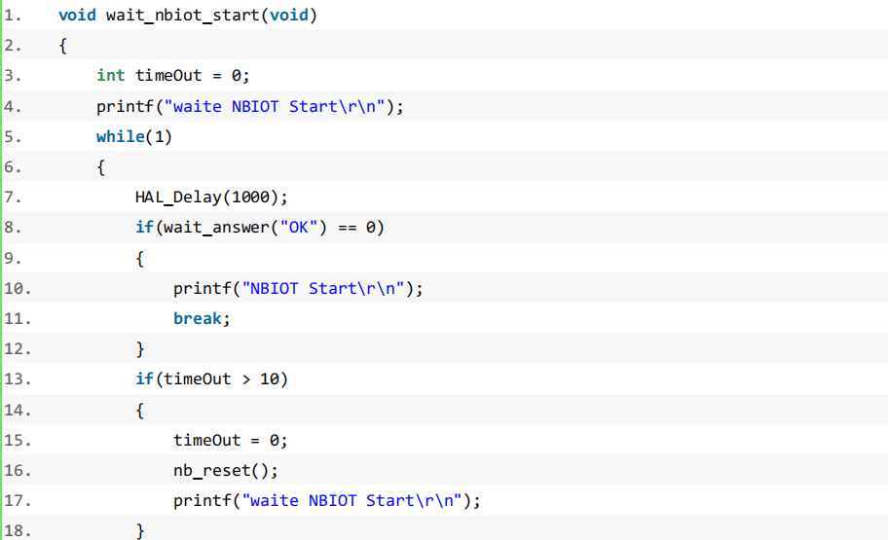Click the opening brace on line 6
The height and width of the screenshot is (540, 888).
point(101,167)
